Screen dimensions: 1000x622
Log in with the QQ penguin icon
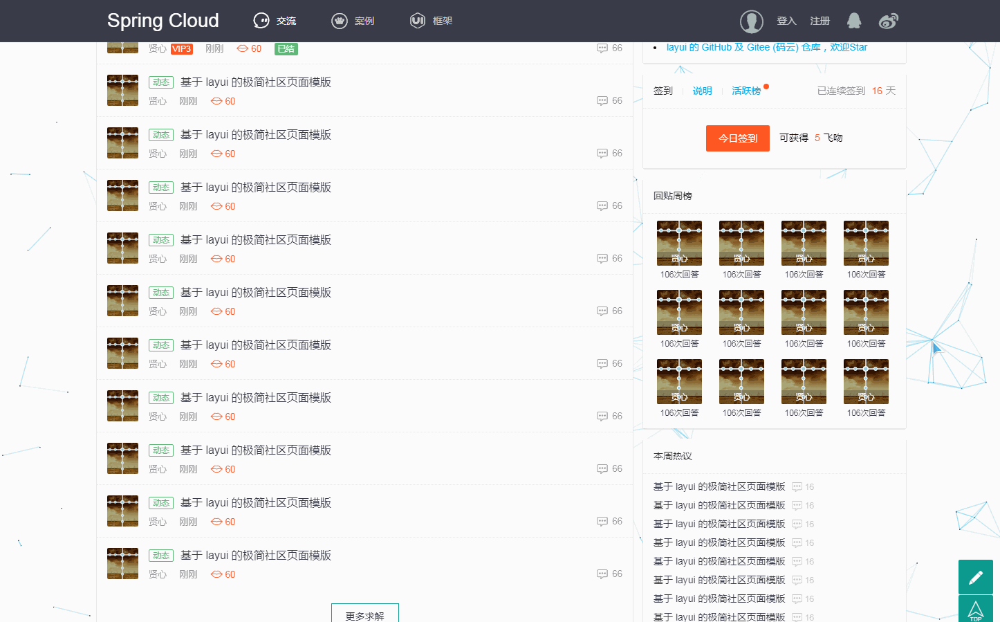click(x=854, y=21)
